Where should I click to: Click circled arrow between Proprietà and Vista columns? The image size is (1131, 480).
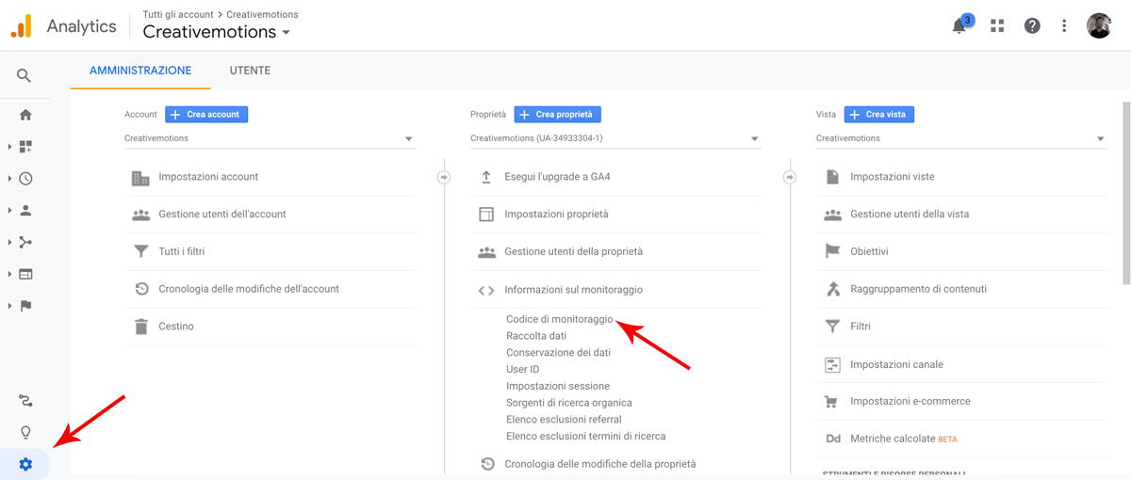pyautogui.click(x=790, y=177)
